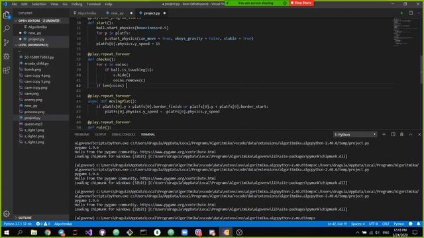Screen dimensions: 424x238
Task: Open File Explorer from the taskbar
Action: pos(34,232)
